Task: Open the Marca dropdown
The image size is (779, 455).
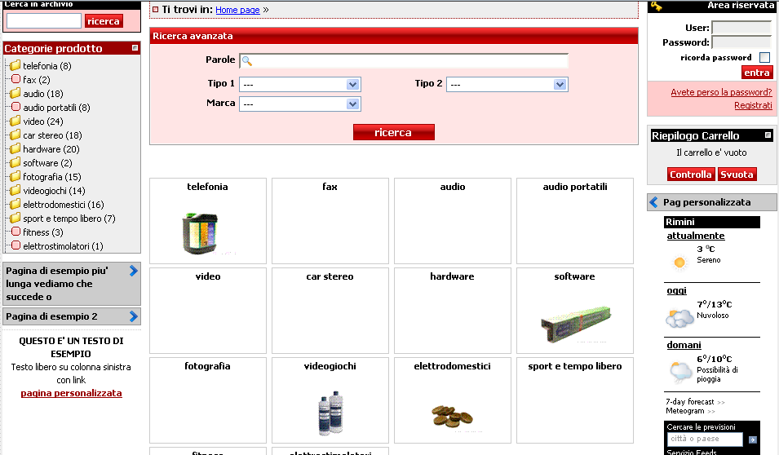Action: click(300, 104)
